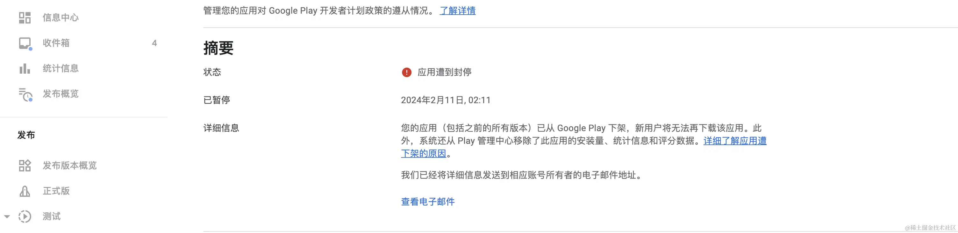The image size is (958, 233).
Task: Follow the 详细了解应用遭下架的原因 link
Action: 734,141
